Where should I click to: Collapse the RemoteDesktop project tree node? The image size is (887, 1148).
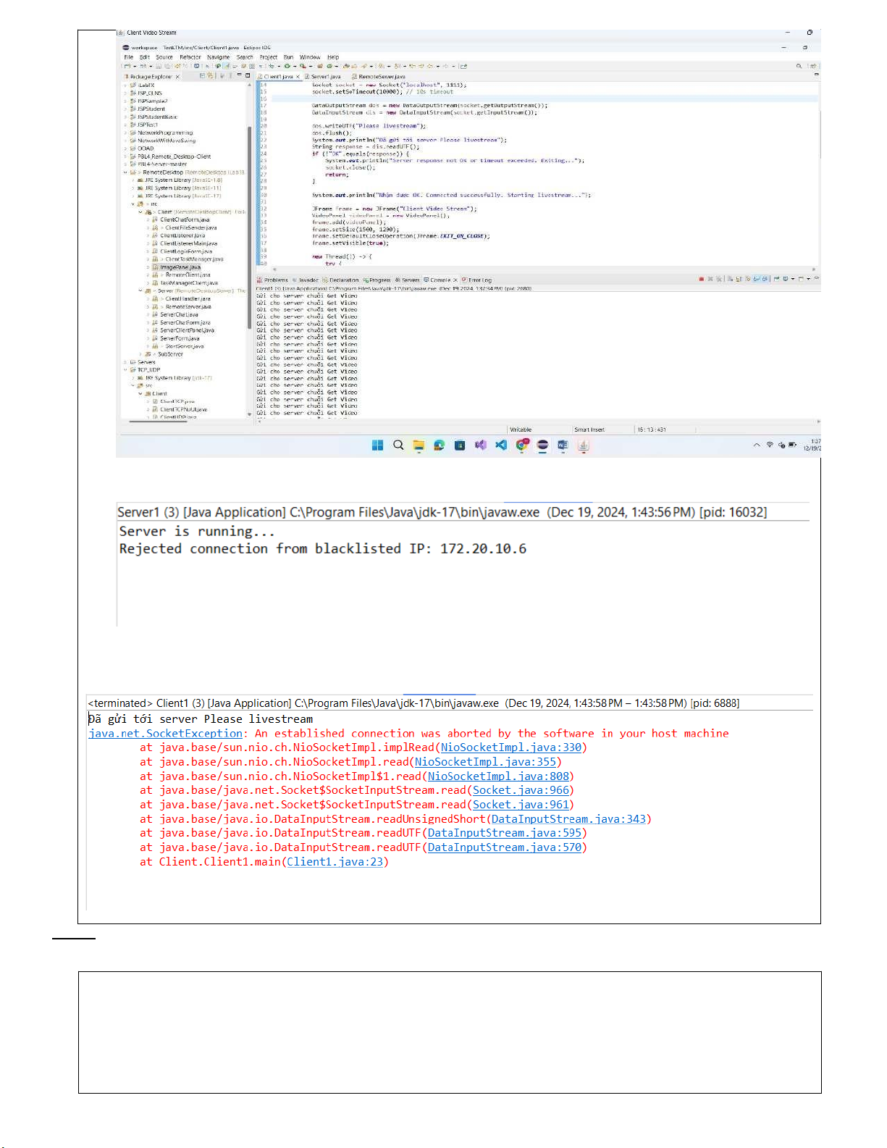click(x=125, y=172)
